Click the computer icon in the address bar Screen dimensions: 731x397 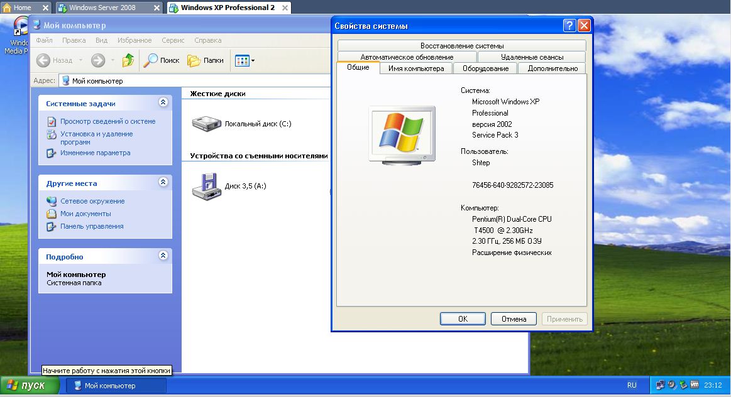click(x=66, y=80)
